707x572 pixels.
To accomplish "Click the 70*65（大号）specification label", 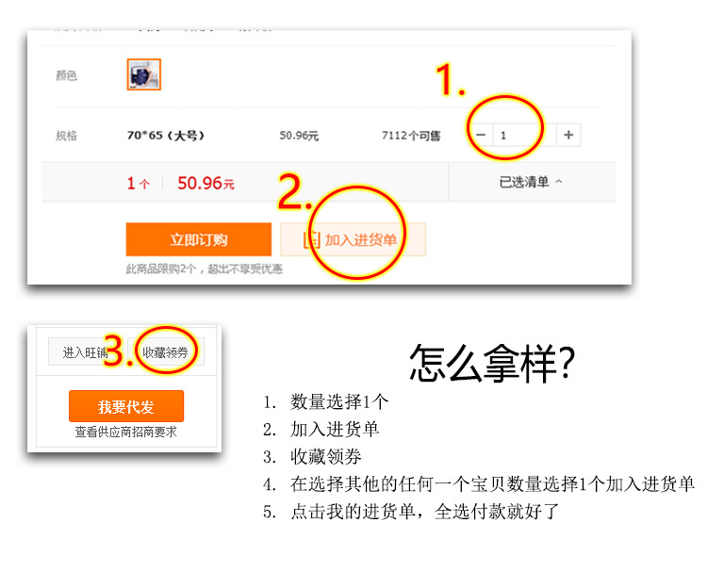I will click(x=166, y=135).
